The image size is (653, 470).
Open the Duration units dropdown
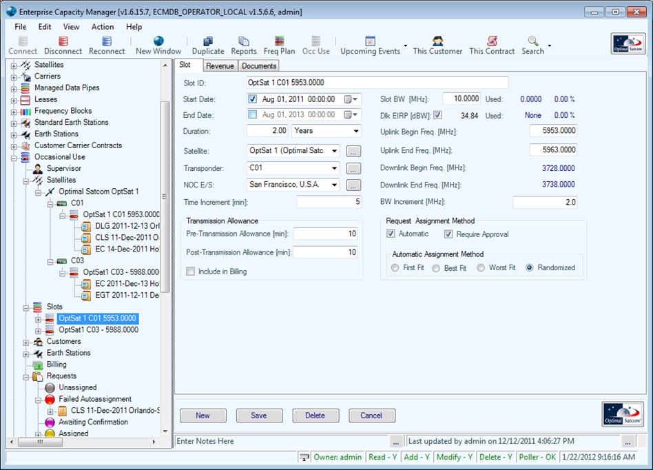(356, 131)
